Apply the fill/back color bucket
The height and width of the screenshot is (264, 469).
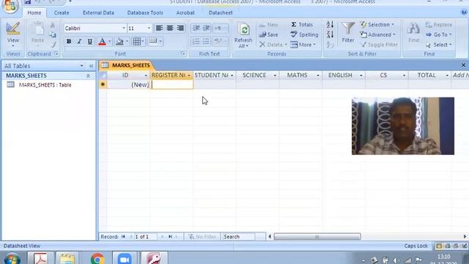pyautogui.click(x=119, y=42)
